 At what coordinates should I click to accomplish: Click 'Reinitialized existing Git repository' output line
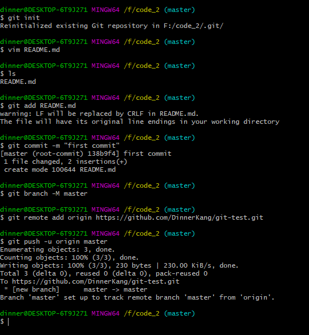112,26
